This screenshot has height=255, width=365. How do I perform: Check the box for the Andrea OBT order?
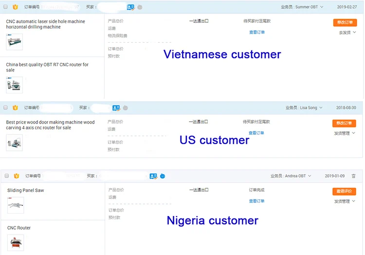pos(6,176)
